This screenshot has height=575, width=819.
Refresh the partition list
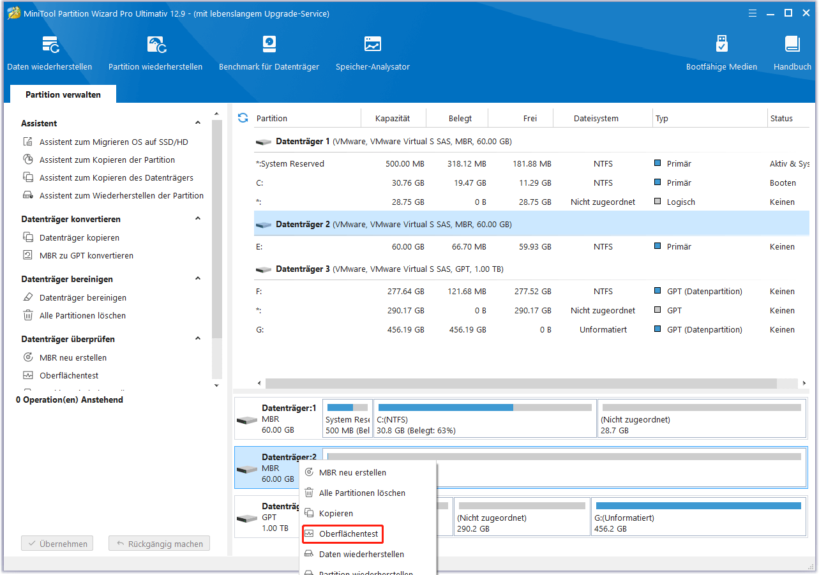coord(243,118)
